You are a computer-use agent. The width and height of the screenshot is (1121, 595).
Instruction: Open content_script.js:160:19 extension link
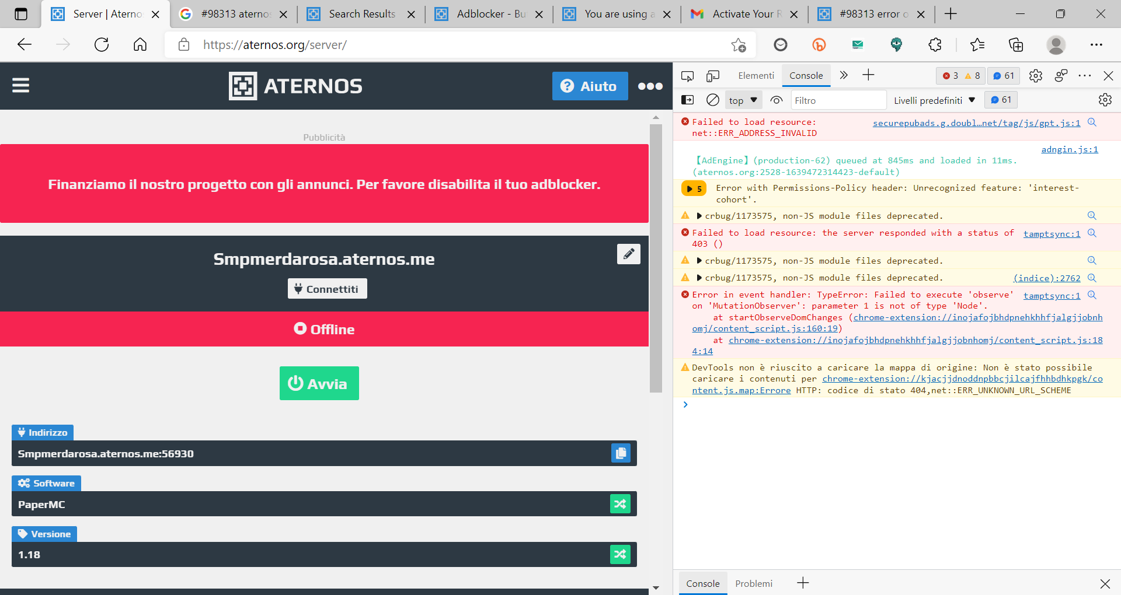click(x=897, y=323)
